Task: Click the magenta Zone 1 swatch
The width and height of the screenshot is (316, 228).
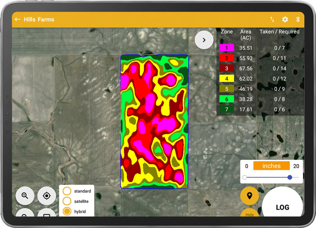Action: (227, 48)
